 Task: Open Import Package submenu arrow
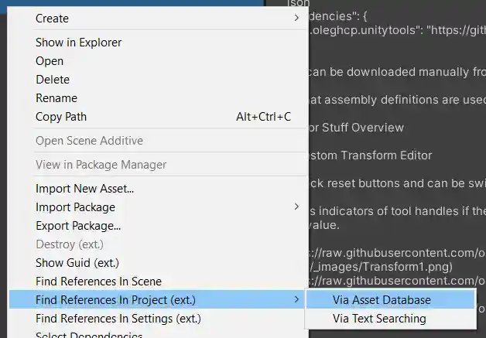click(296, 207)
